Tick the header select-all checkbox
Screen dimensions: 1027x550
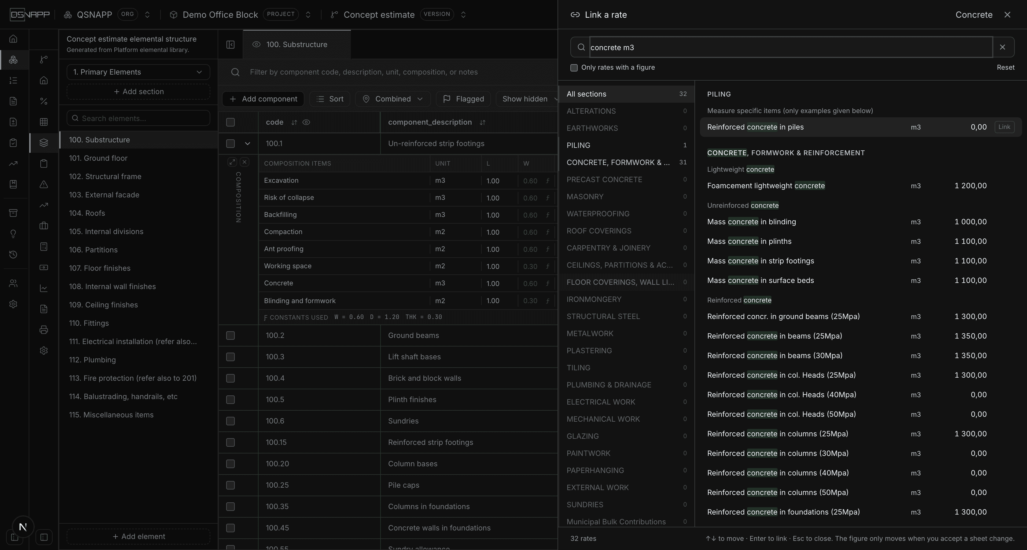click(x=230, y=122)
